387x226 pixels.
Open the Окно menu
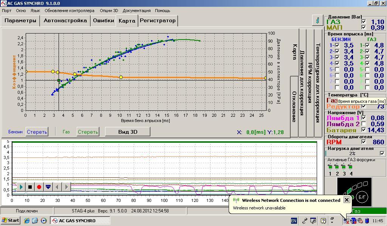[x=21, y=11]
